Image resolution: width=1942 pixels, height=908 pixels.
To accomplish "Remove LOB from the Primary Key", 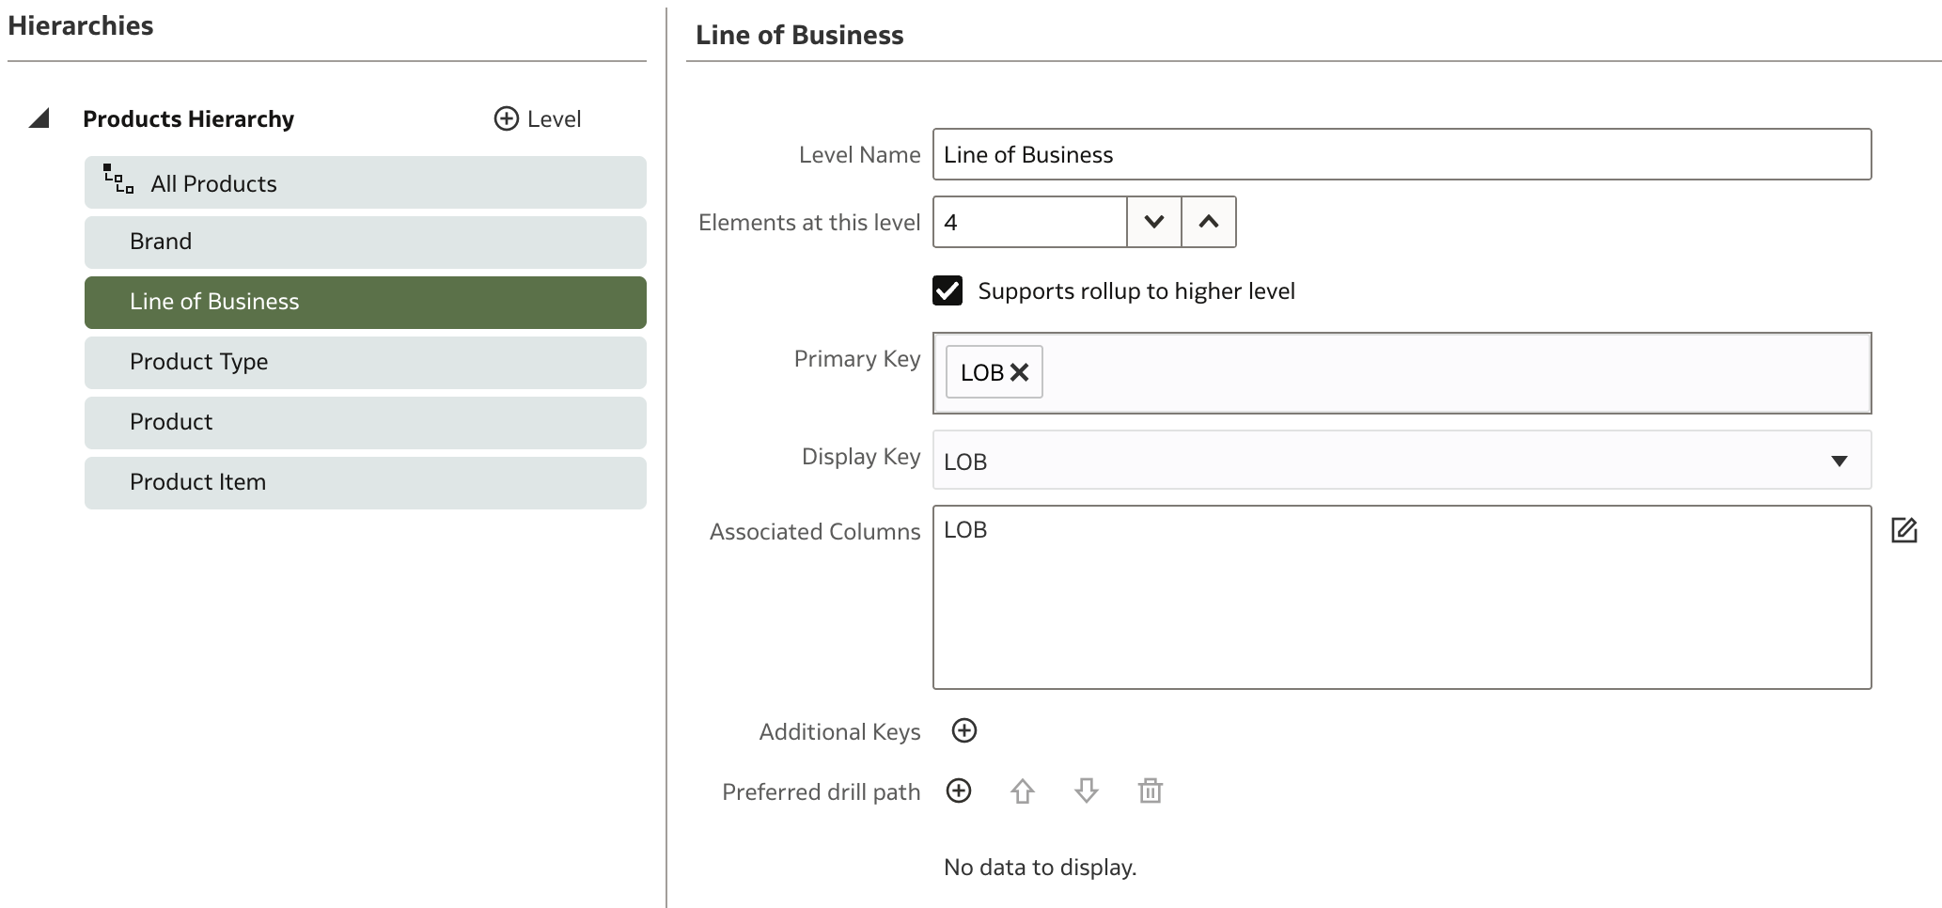I will 1019,372.
